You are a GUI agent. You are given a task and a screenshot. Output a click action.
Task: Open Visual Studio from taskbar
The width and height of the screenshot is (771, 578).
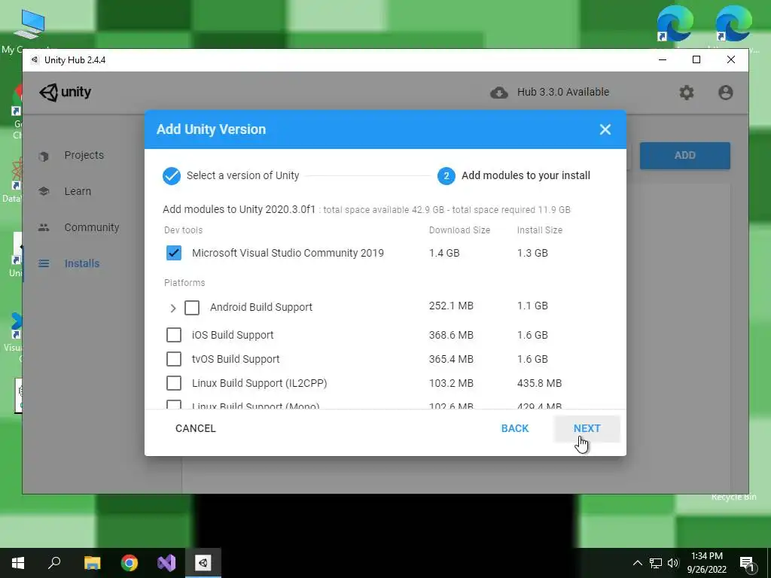coord(166,563)
